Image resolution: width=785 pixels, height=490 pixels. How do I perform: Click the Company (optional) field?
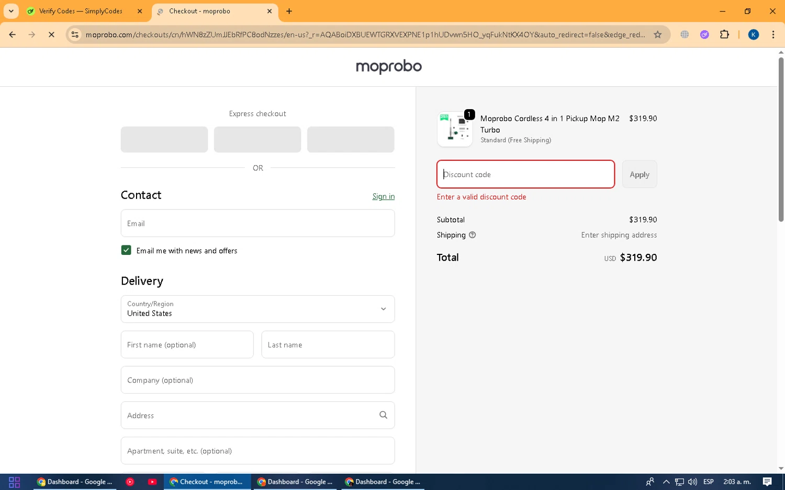pos(257,380)
